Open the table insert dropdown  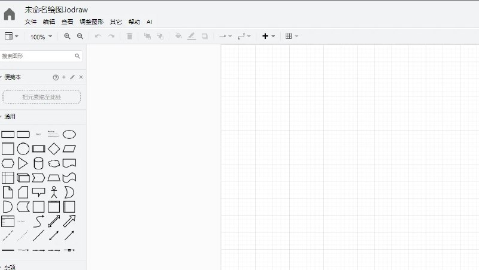click(x=292, y=37)
